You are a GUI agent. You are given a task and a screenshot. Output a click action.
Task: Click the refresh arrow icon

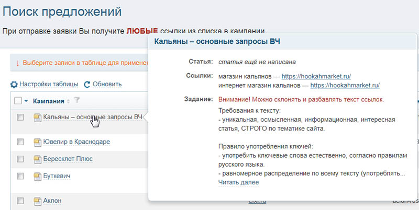pos(87,84)
